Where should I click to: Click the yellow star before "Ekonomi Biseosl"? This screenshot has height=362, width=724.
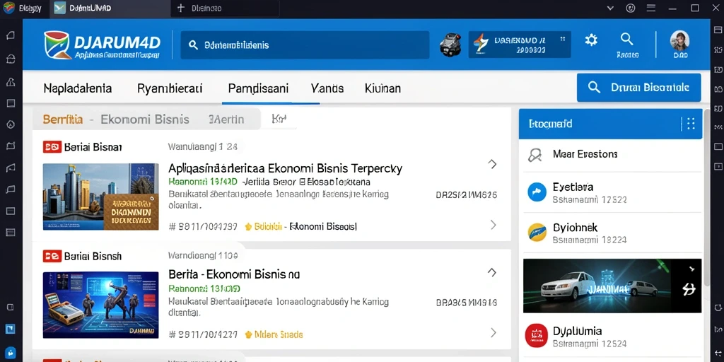tap(248, 227)
